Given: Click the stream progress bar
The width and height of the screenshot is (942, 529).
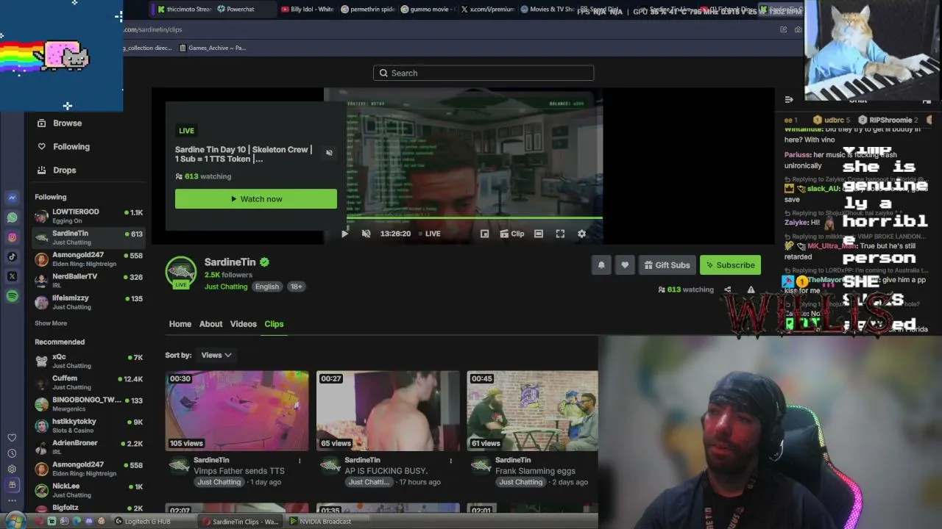Looking at the screenshot, I should 475,217.
